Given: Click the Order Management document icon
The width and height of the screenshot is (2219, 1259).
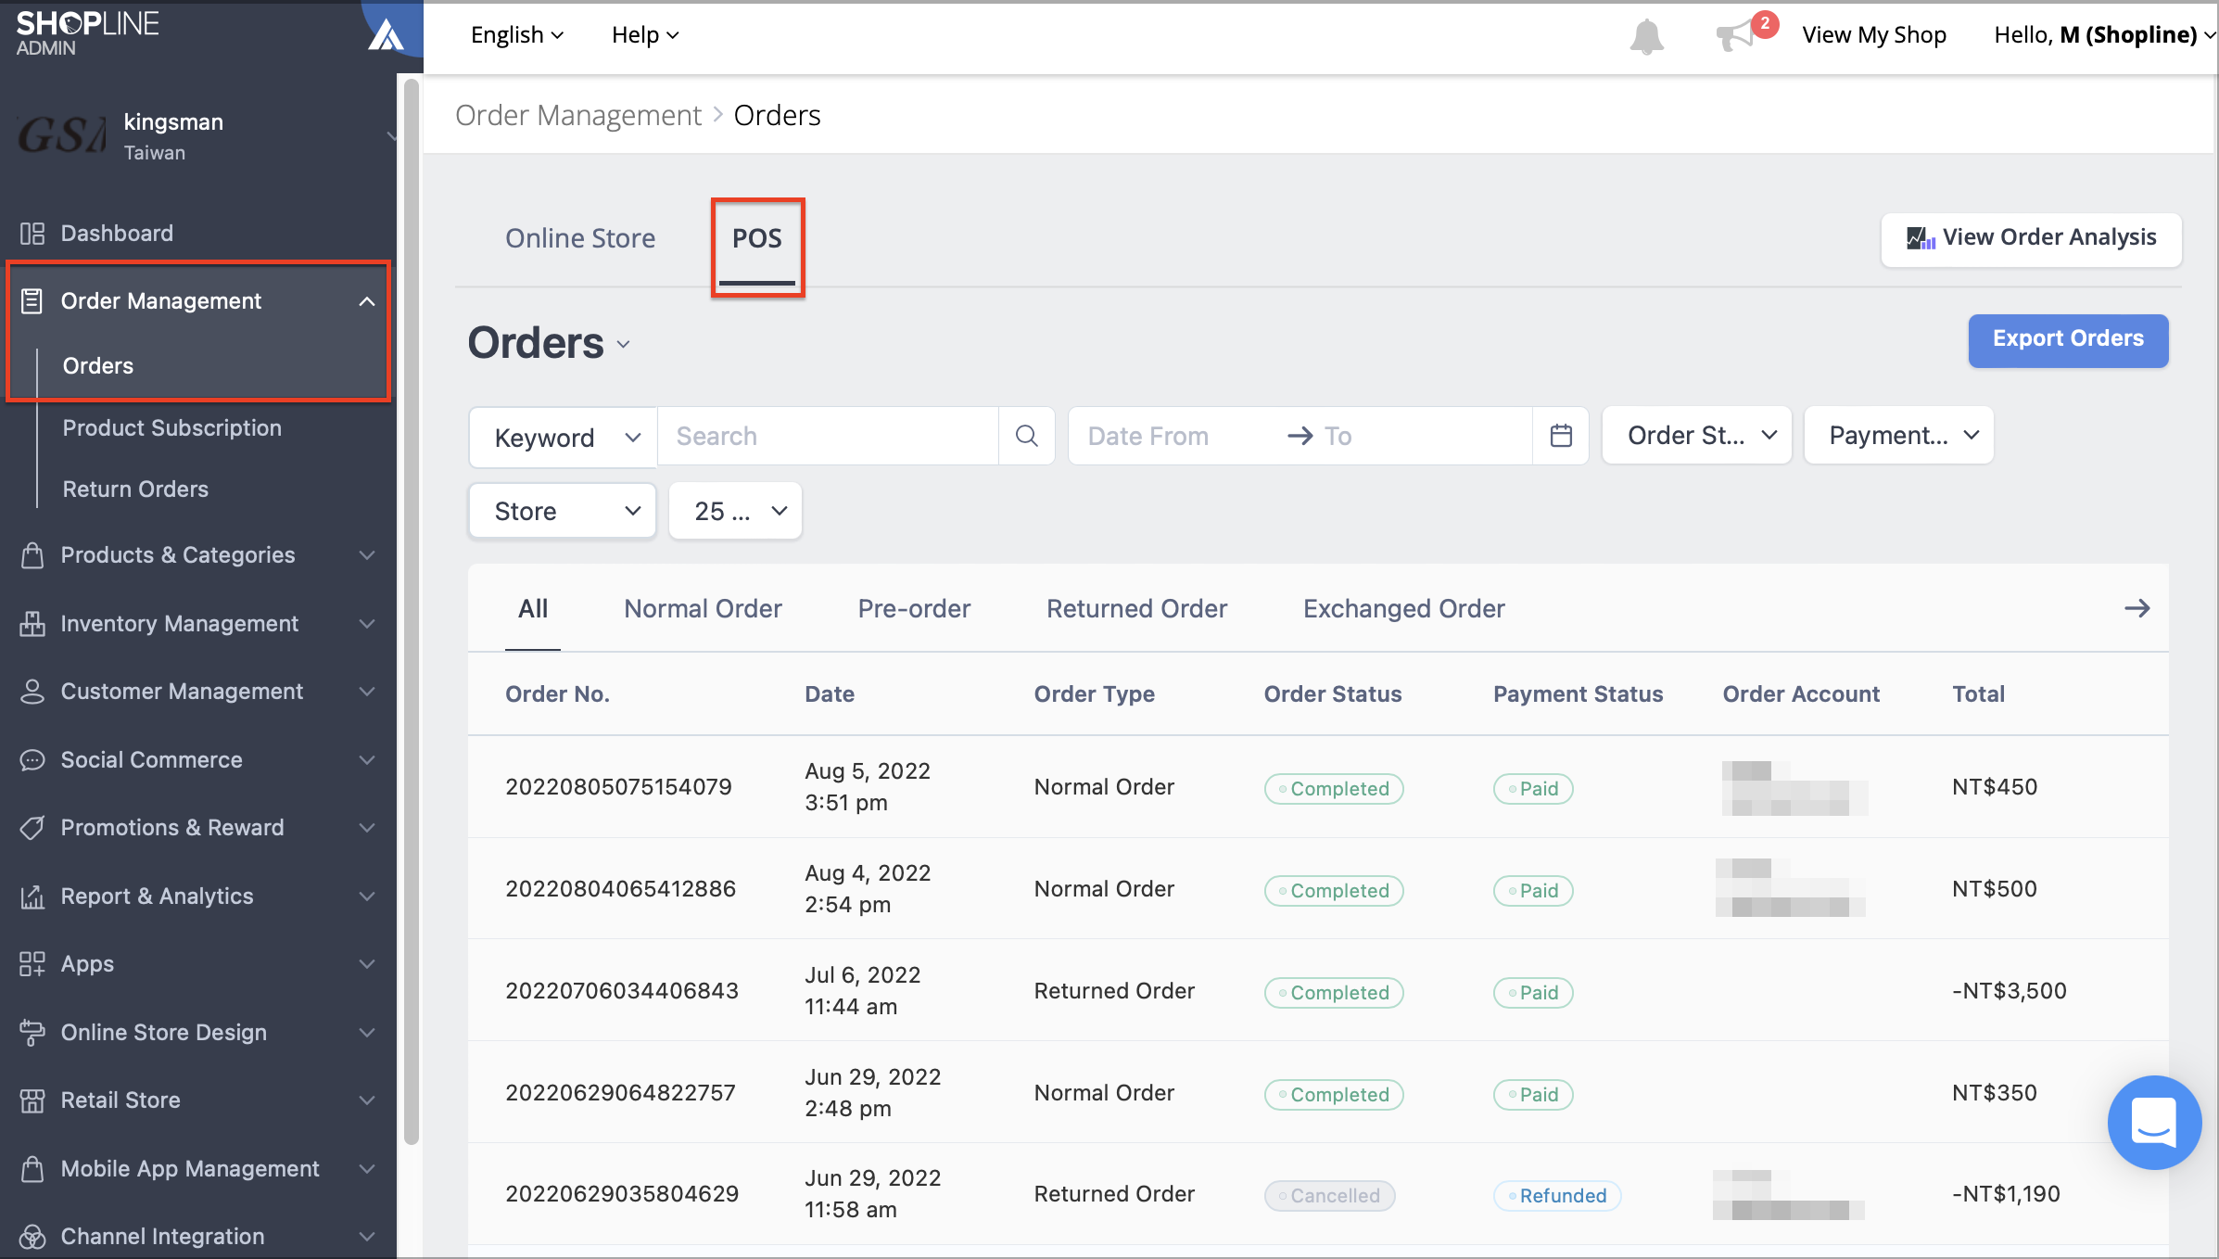Looking at the screenshot, I should click(x=32, y=301).
